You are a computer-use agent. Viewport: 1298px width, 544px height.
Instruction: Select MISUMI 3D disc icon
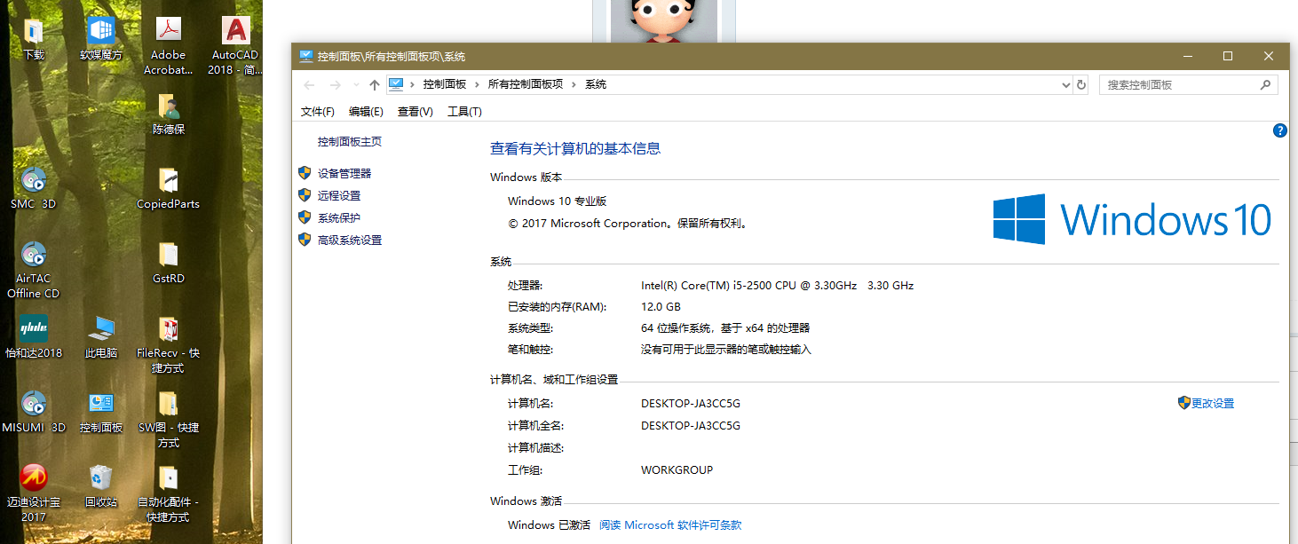34,404
